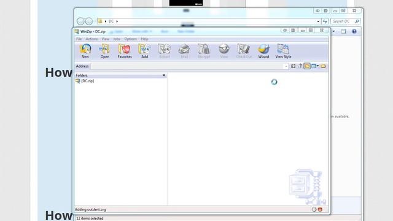Click the Explorer refresh button
Screen dimensions: 393x221
tap(325, 21)
